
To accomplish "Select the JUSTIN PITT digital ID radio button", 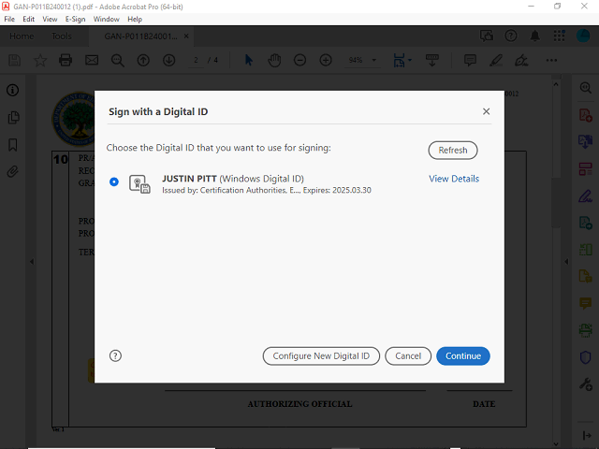I will tap(114, 181).
